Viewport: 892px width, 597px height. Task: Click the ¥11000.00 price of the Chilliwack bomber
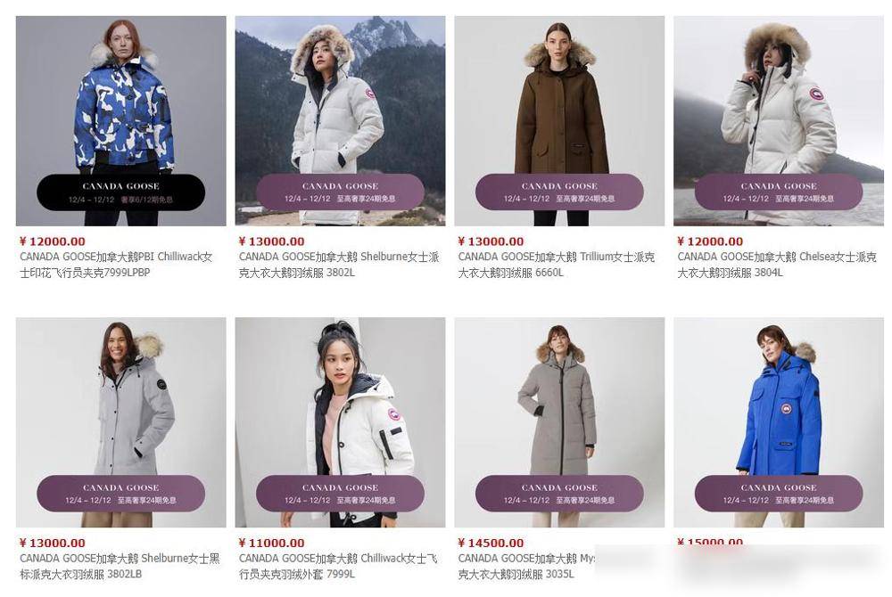(x=272, y=543)
